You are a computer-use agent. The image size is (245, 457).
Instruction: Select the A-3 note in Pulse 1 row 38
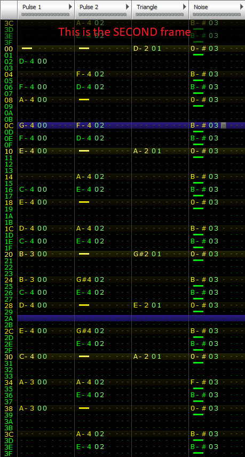click(x=27, y=408)
